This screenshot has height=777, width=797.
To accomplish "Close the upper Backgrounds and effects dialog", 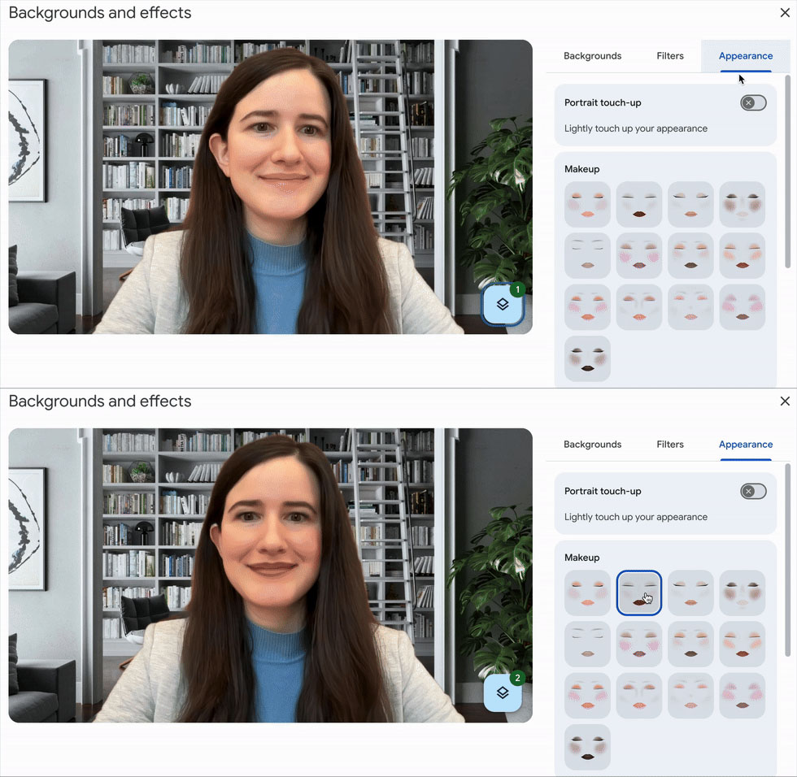I will pos(784,13).
